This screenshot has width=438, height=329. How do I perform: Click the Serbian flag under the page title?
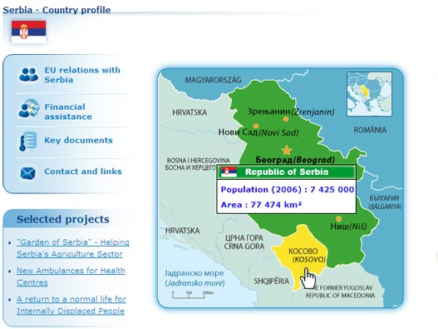pyautogui.click(x=29, y=32)
